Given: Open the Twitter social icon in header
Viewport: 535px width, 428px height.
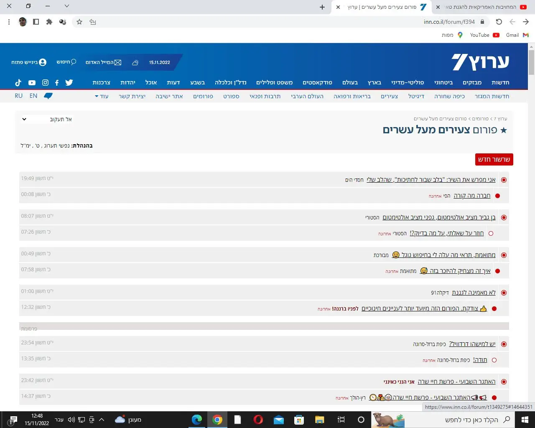Looking at the screenshot, I should (x=69, y=83).
